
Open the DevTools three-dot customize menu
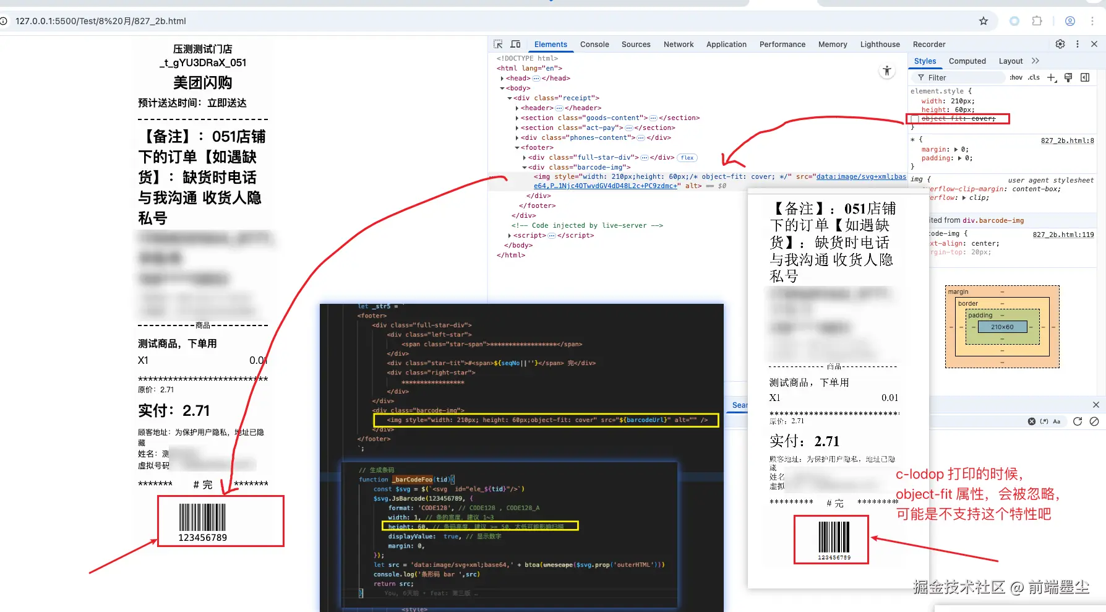(1078, 44)
